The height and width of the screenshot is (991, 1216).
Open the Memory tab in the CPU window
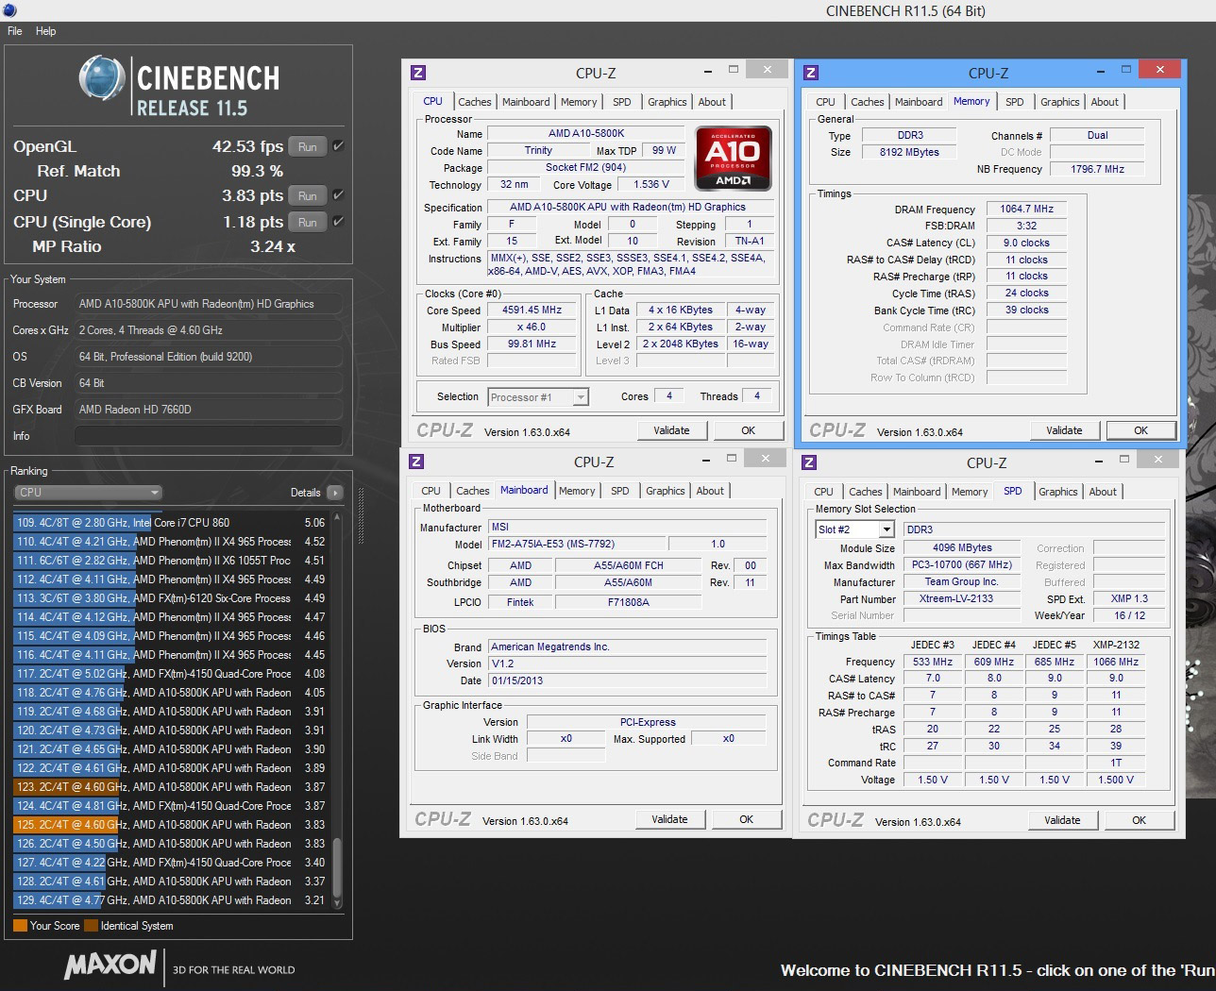click(579, 102)
